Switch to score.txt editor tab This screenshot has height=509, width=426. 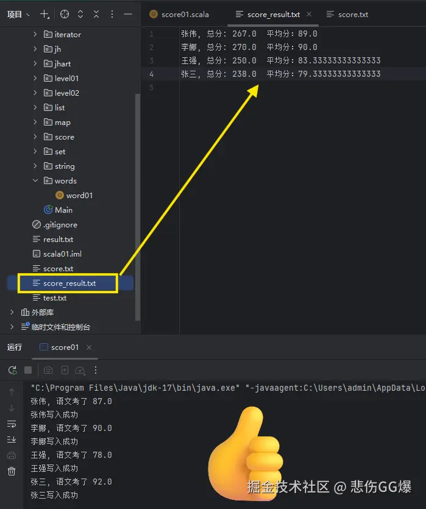tap(347, 14)
